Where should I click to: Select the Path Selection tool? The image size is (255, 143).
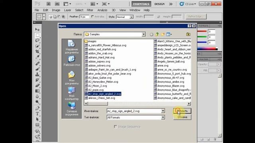[x=37, y=119]
